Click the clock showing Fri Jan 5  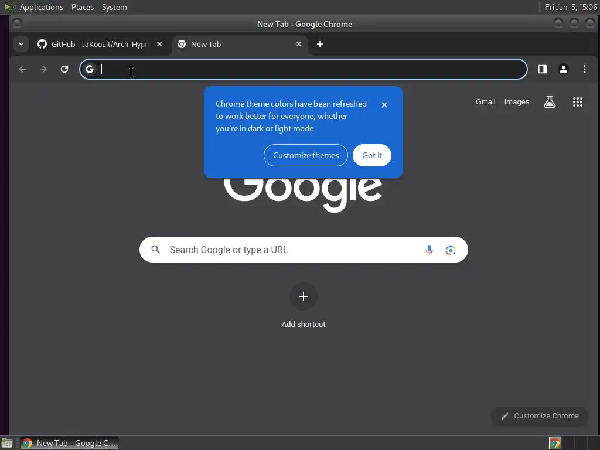click(571, 7)
